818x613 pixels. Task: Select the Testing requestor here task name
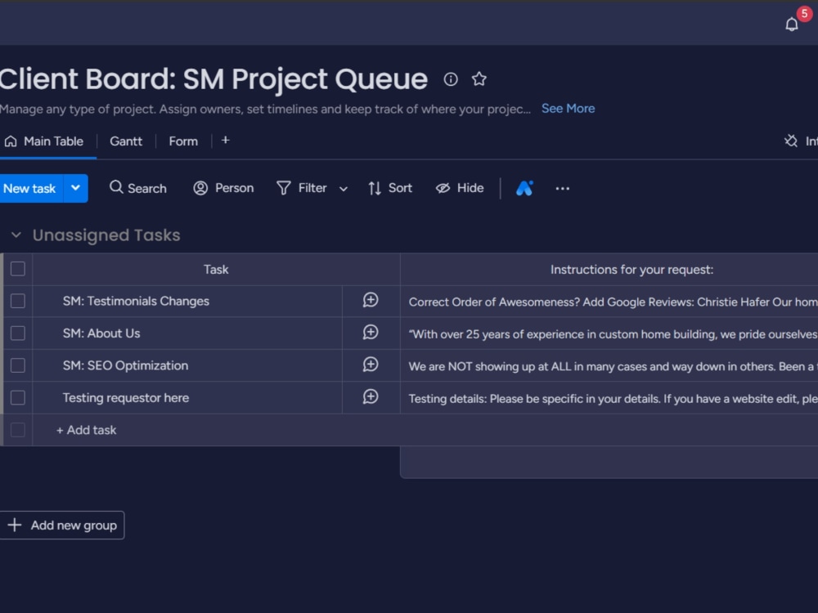point(126,398)
